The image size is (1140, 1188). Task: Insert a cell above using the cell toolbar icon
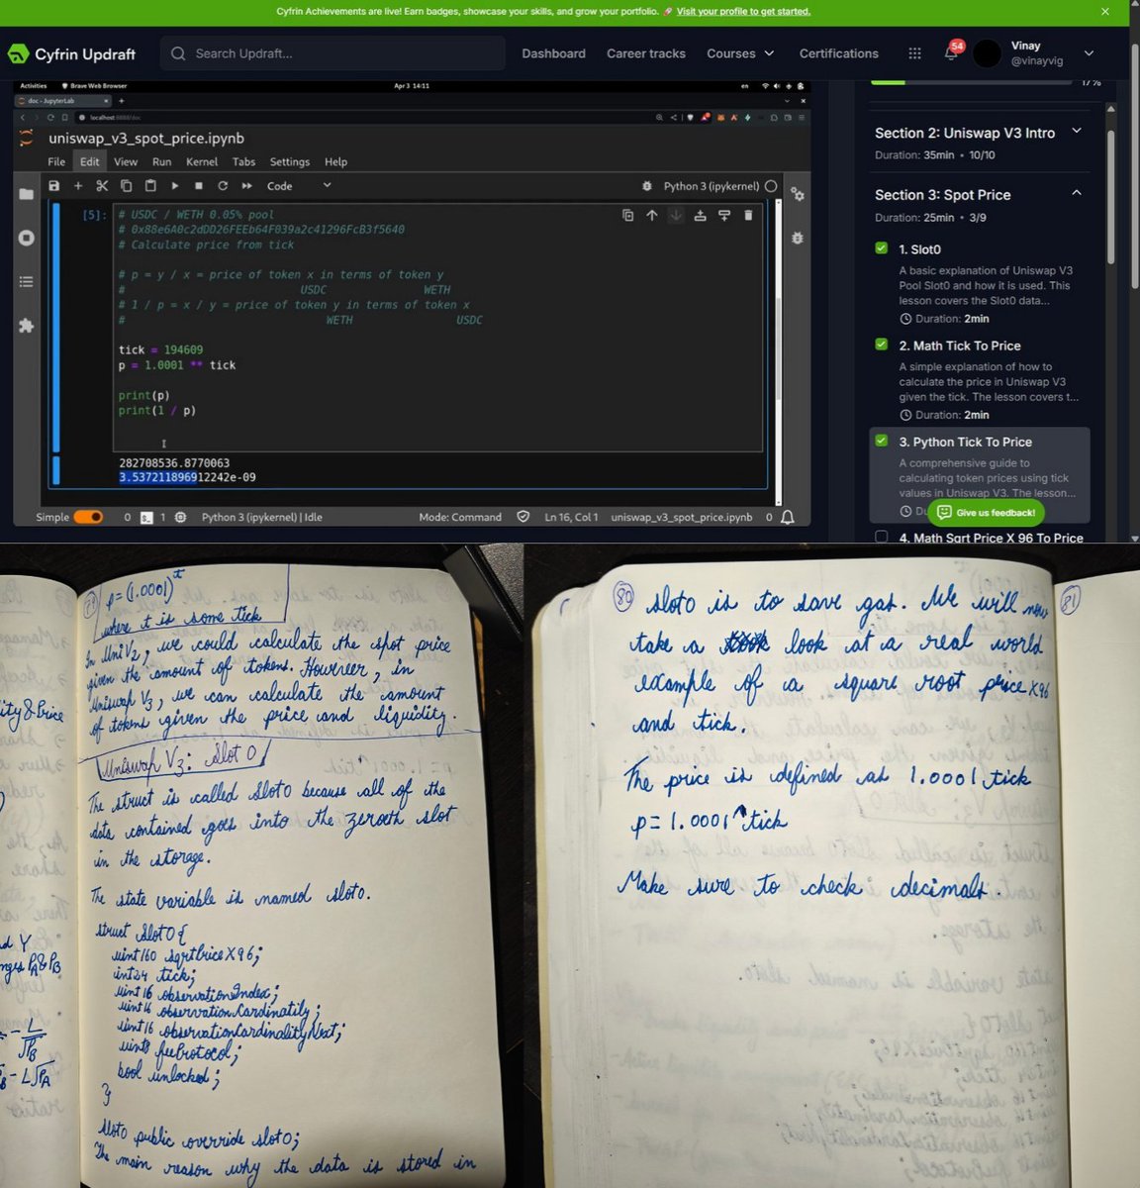tap(700, 215)
